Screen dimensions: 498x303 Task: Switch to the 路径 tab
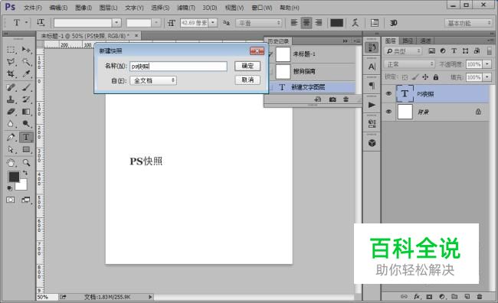(408, 41)
